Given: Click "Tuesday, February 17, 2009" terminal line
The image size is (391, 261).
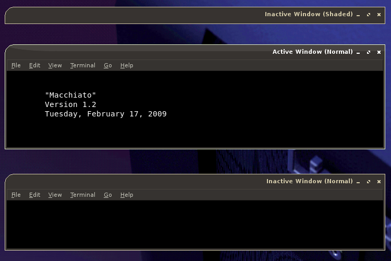Looking at the screenshot, I should point(105,114).
